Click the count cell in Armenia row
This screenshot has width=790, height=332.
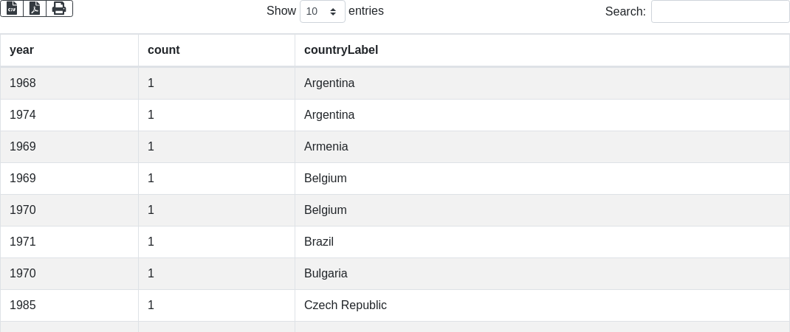pos(151,147)
